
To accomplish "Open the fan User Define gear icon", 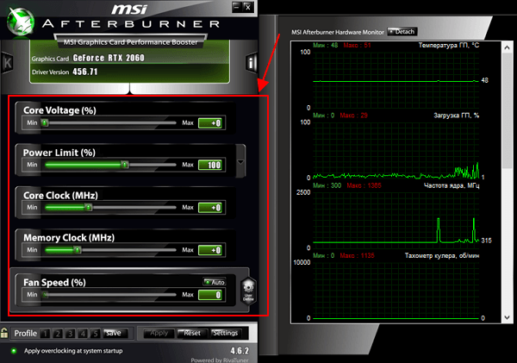I will 248,291.
